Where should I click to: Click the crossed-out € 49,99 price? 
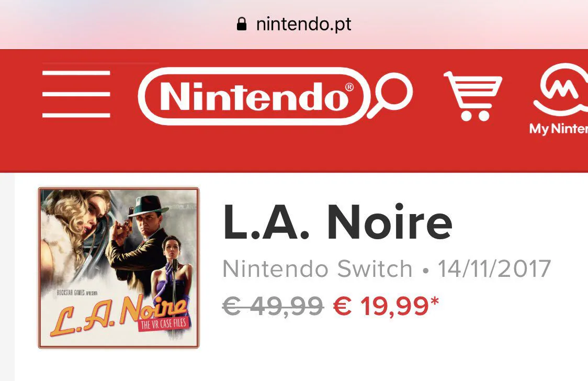pyautogui.click(x=273, y=307)
